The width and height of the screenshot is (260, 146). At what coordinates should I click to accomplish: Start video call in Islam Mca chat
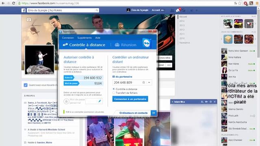coord(207,102)
